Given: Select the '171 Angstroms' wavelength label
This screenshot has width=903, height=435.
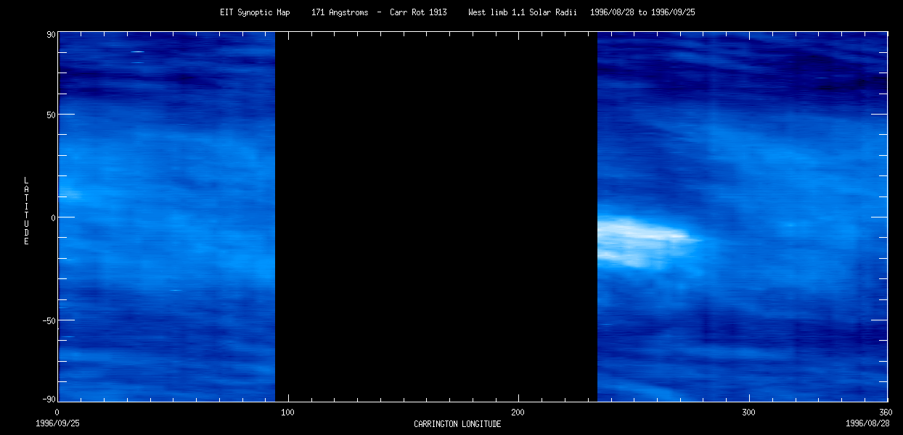Looking at the screenshot, I should point(339,12).
